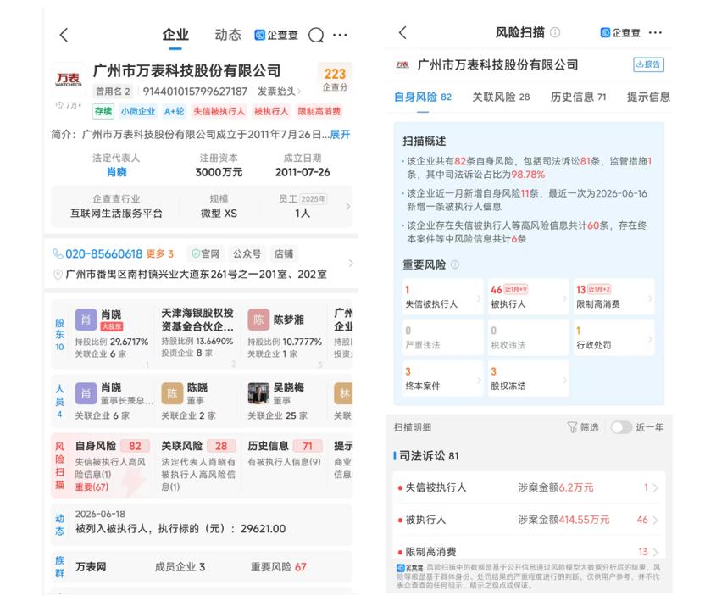Tap unified code 91440101579962​7187

click(x=195, y=92)
